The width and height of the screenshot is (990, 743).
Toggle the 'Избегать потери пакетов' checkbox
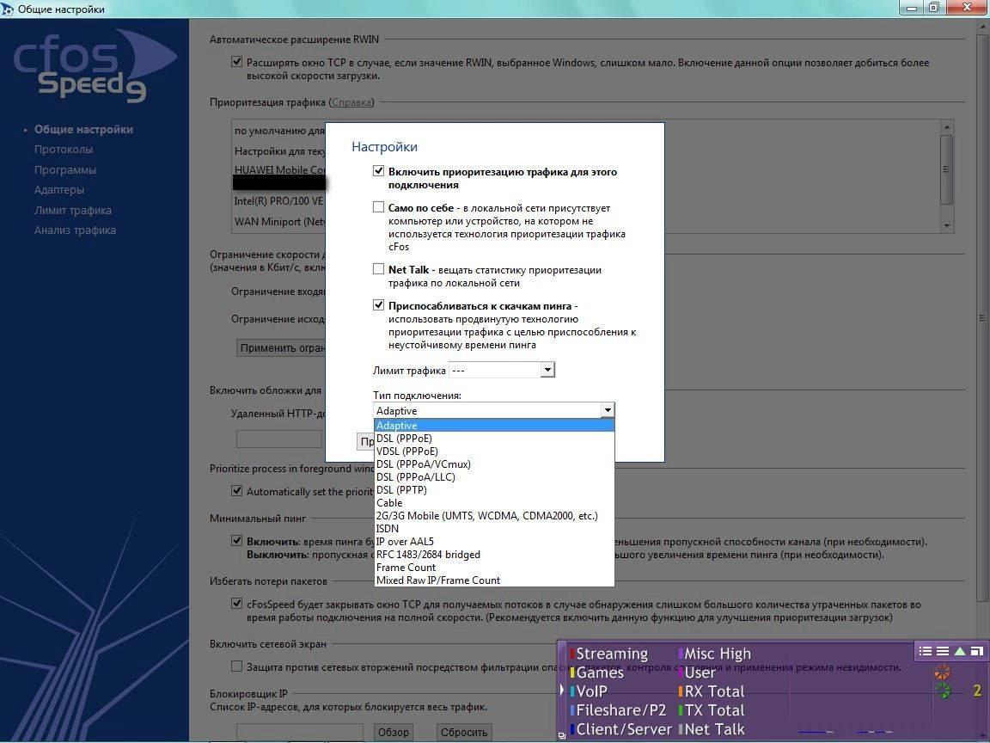tap(237, 604)
